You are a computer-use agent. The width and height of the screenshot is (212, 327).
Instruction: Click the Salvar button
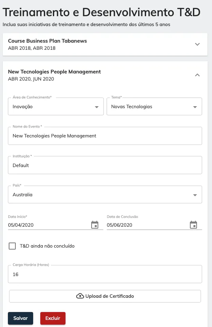(x=21, y=318)
